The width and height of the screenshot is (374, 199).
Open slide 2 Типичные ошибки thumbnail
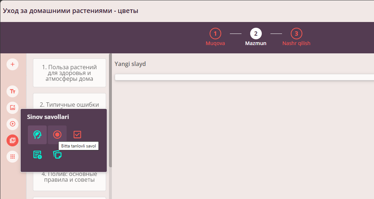pyautogui.click(x=70, y=101)
